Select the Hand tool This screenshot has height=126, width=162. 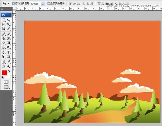pos(4,66)
